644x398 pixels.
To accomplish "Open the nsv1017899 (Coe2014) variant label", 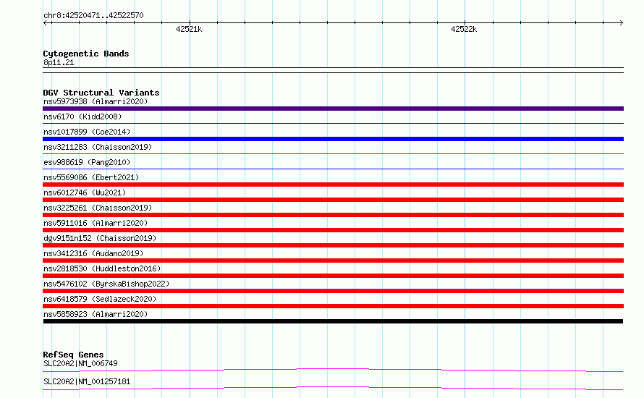I will (x=87, y=132).
